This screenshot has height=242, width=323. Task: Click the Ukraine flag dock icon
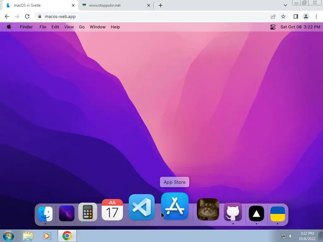pos(278,214)
